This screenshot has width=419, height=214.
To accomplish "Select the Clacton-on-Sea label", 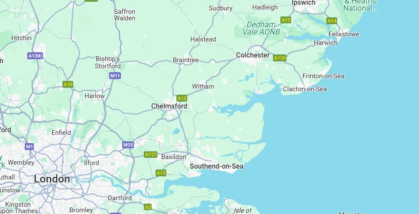I will pyautogui.click(x=305, y=89).
